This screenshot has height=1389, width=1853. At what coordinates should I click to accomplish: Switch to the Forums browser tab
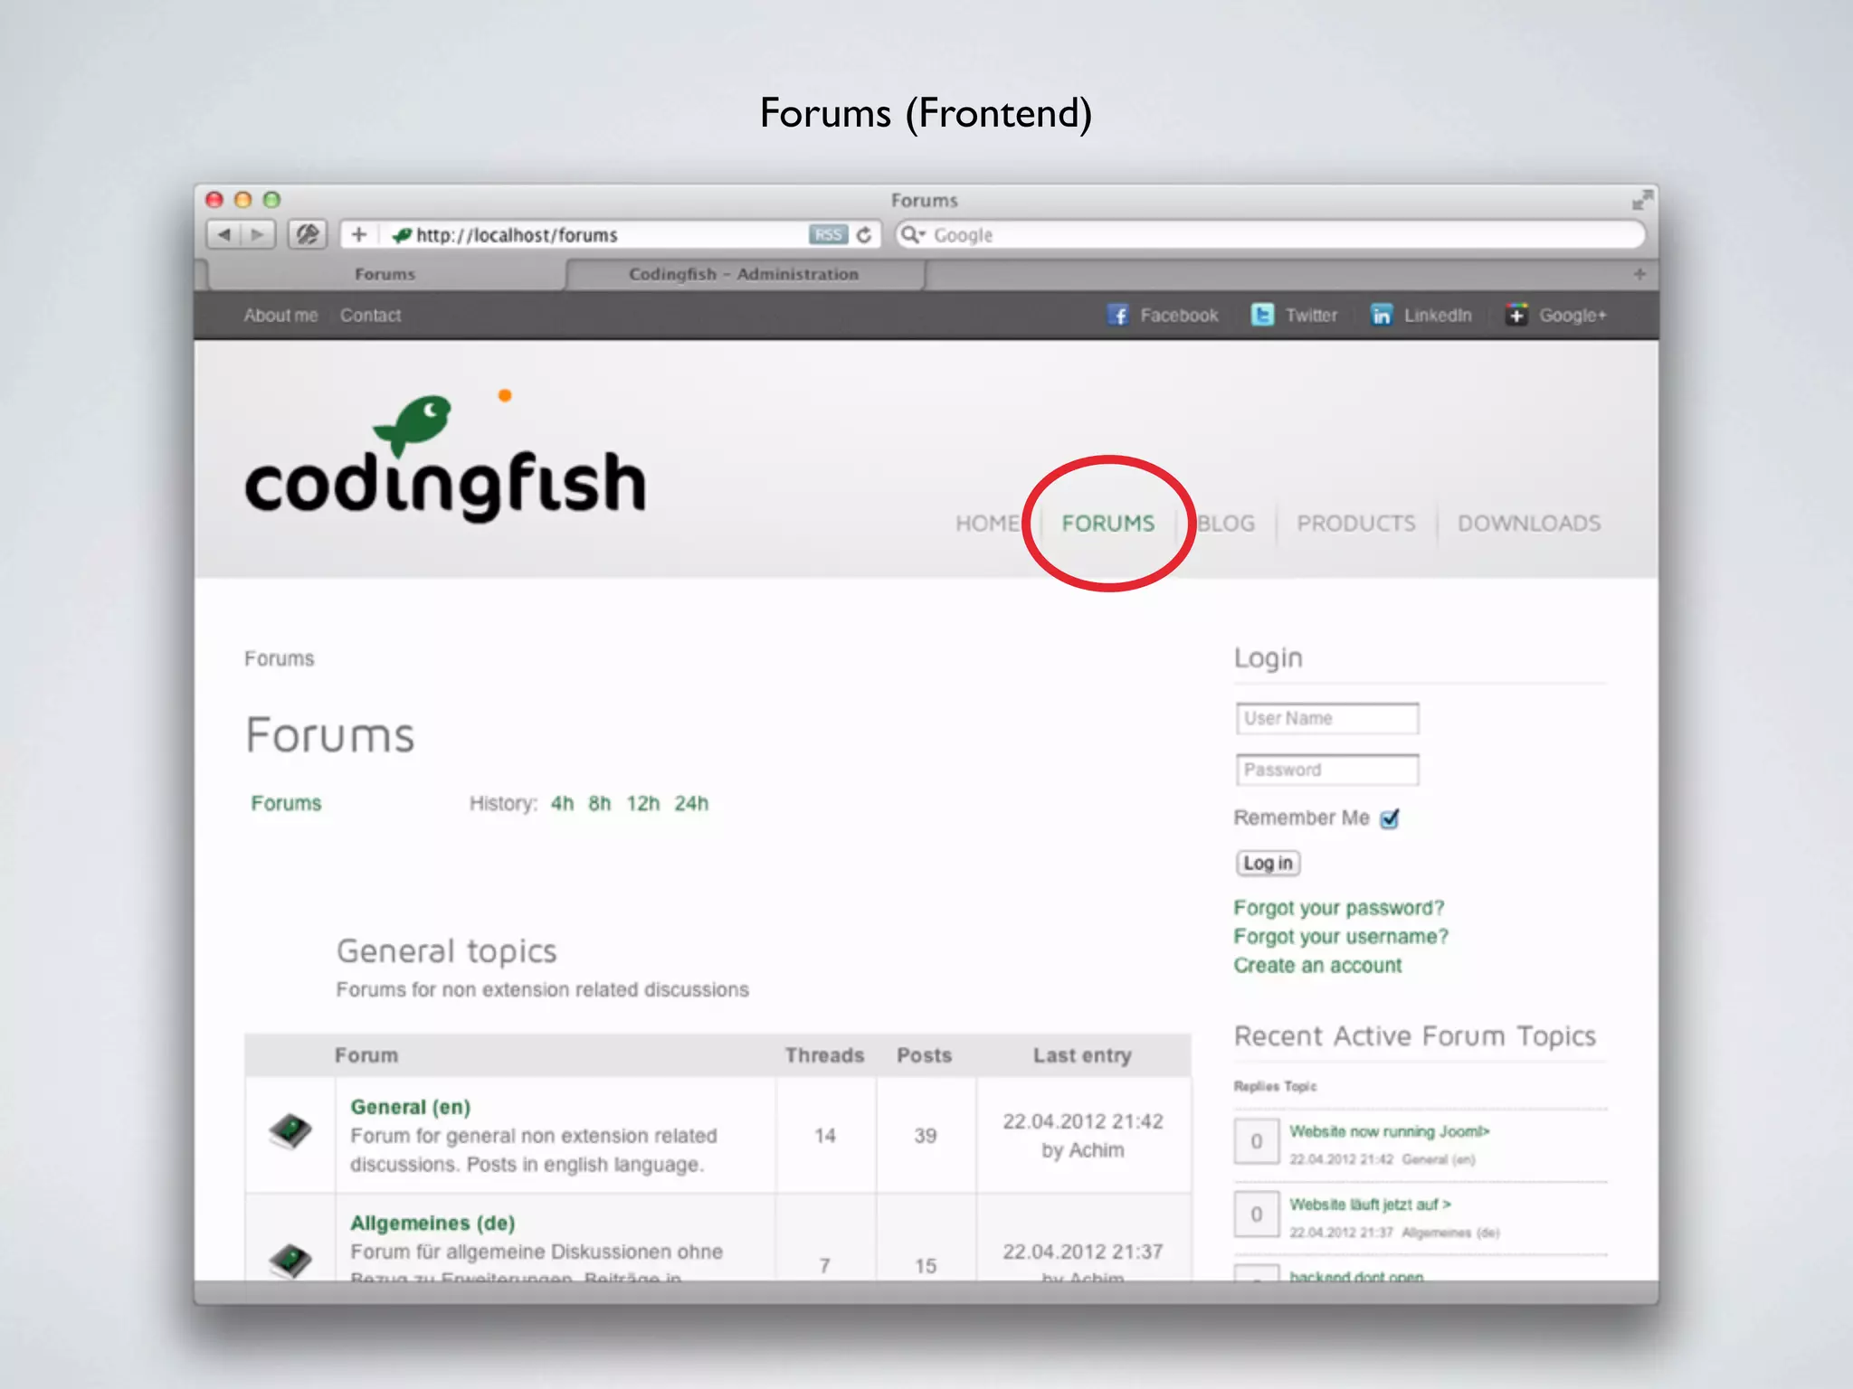pyautogui.click(x=385, y=274)
